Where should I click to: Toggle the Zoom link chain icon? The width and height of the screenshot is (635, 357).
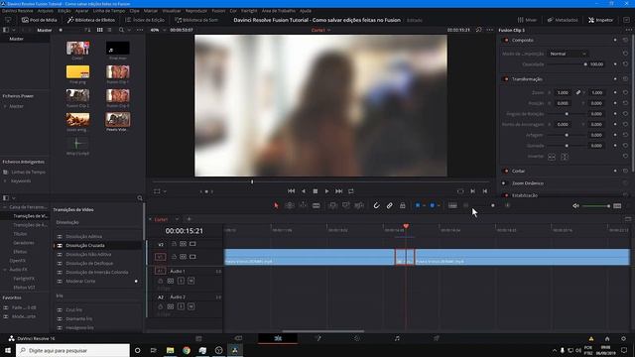pyautogui.click(x=578, y=92)
